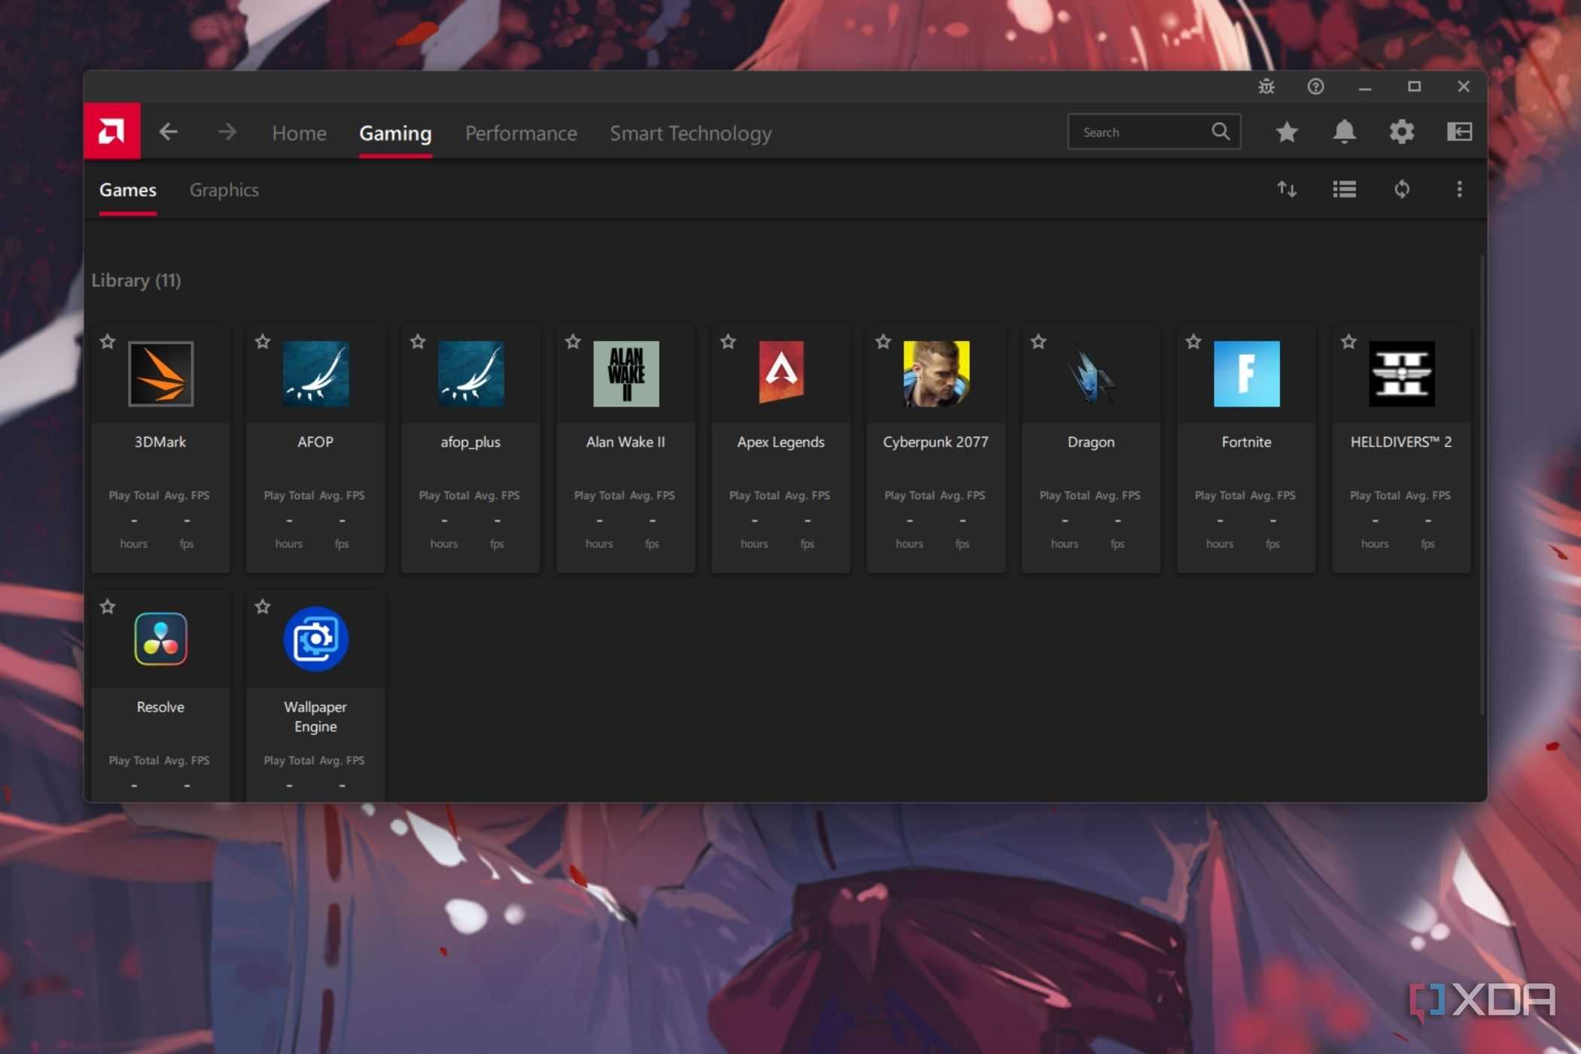Toggle favorite star on Alan Wake II
This screenshot has height=1054, width=1581.
573,342
